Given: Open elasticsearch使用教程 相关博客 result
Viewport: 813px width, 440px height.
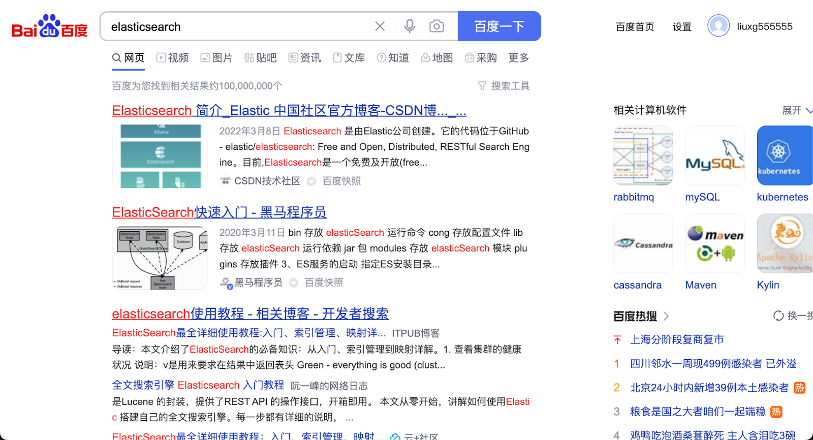Looking at the screenshot, I should 250,313.
